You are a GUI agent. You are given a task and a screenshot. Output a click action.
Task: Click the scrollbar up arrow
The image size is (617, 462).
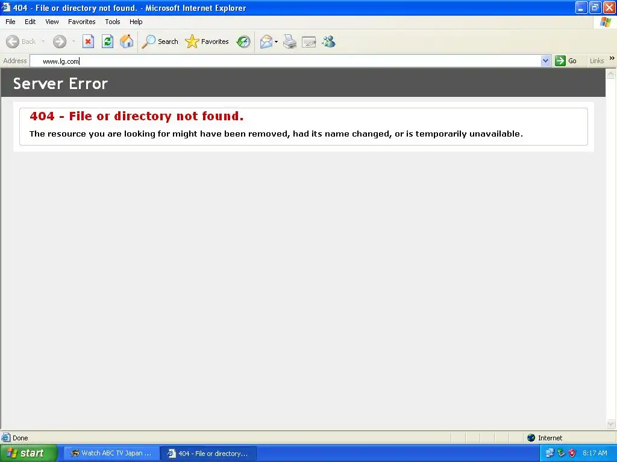(611, 73)
